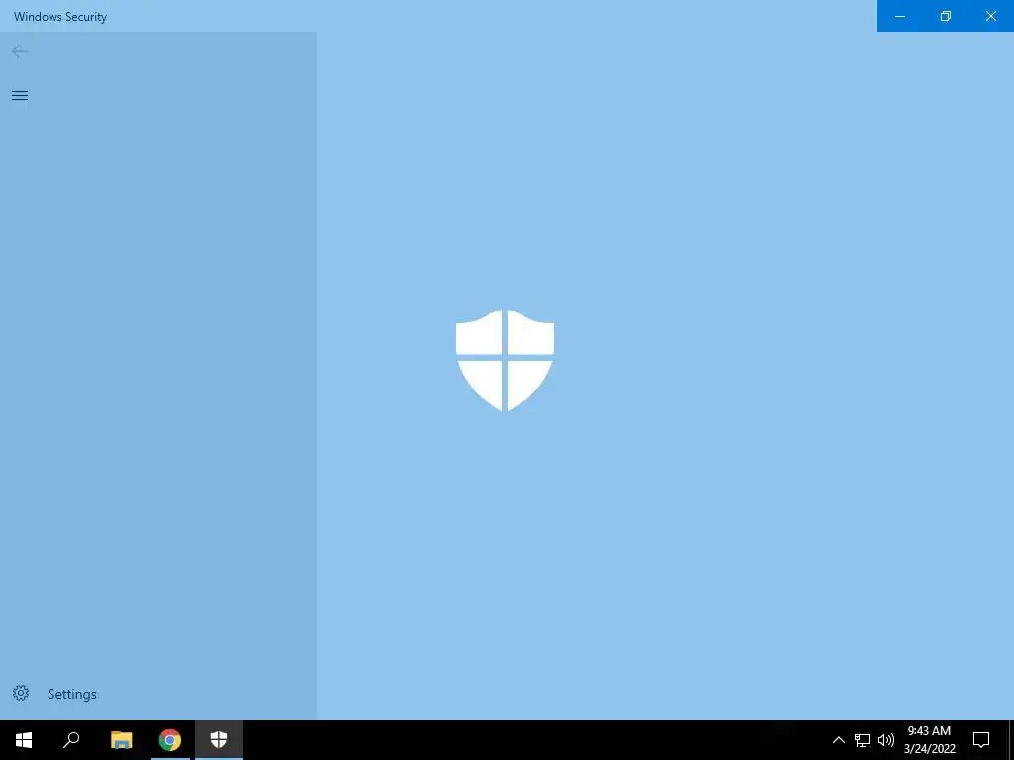The width and height of the screenshot is (1014, 760).
Task: Show hidden system tray icons
Action: coord(838,740)
